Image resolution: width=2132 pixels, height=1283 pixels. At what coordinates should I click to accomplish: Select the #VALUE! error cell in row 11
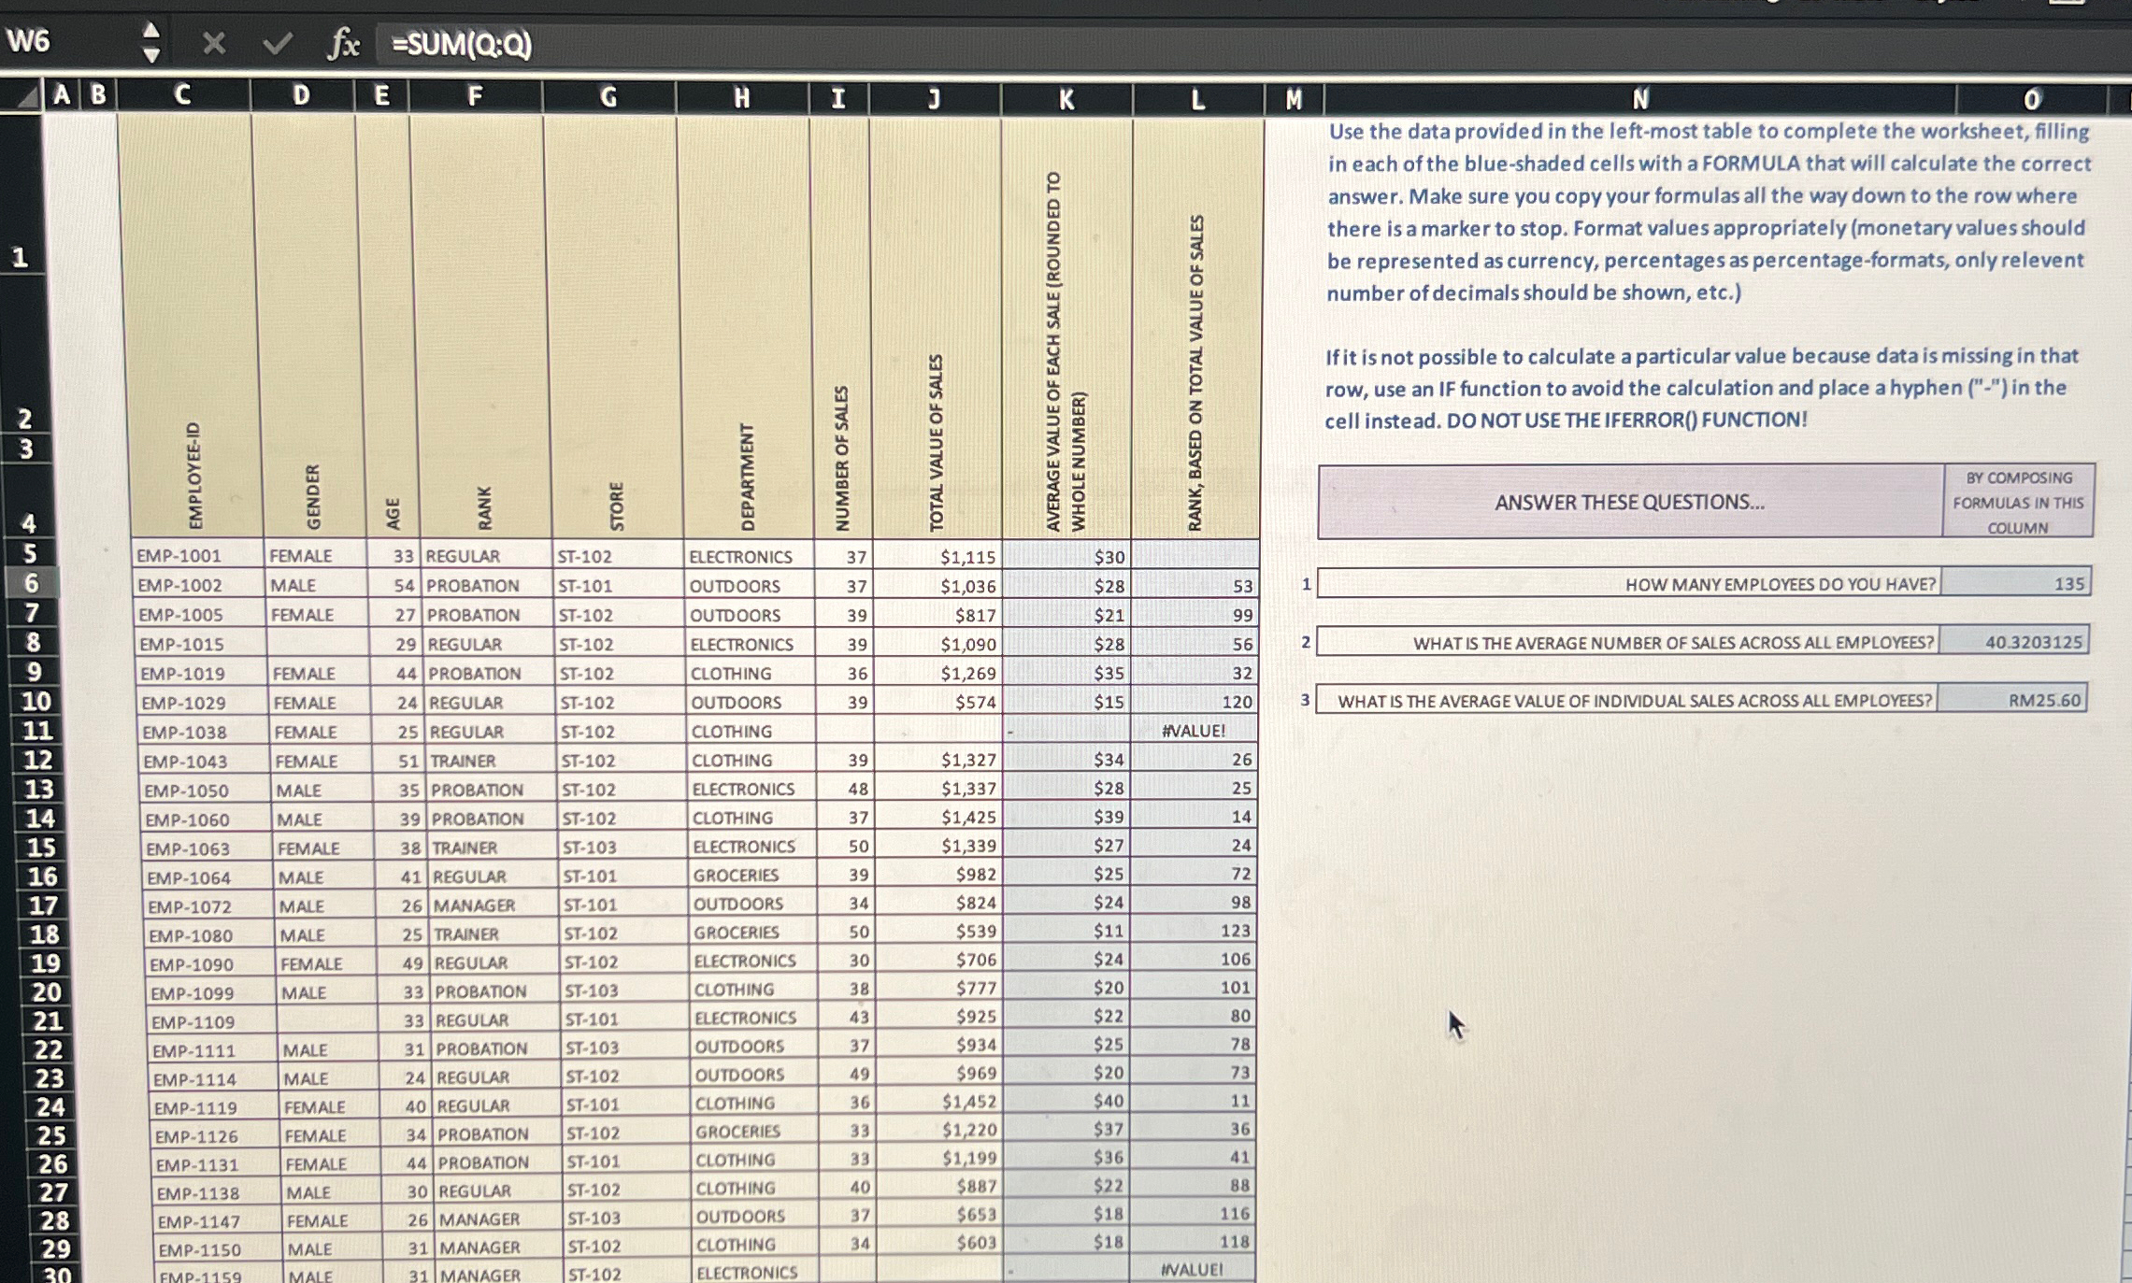pos(1195,731)
